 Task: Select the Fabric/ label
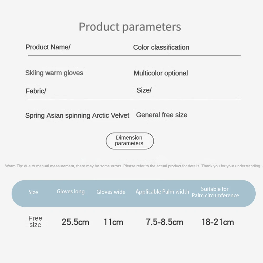point(36,91)
